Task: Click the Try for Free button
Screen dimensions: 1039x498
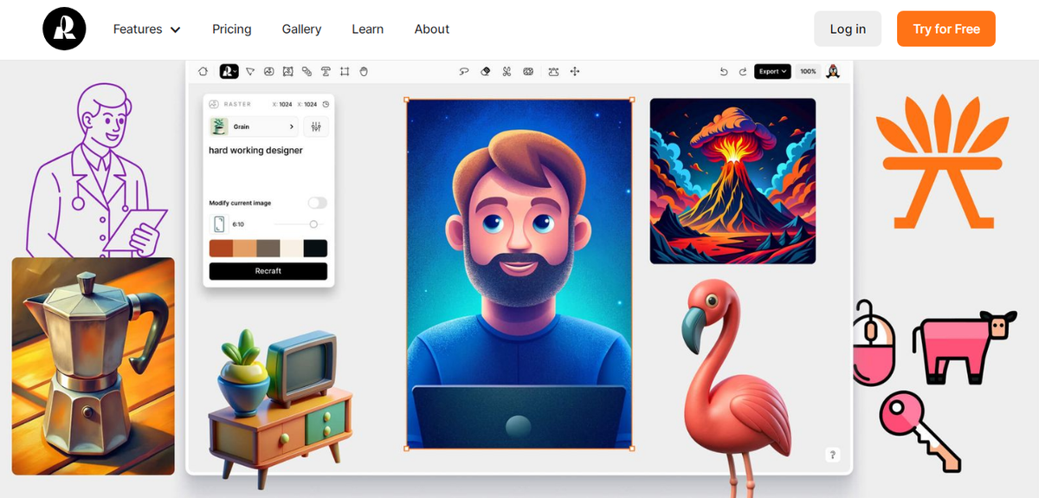Action: pos(946,29)
